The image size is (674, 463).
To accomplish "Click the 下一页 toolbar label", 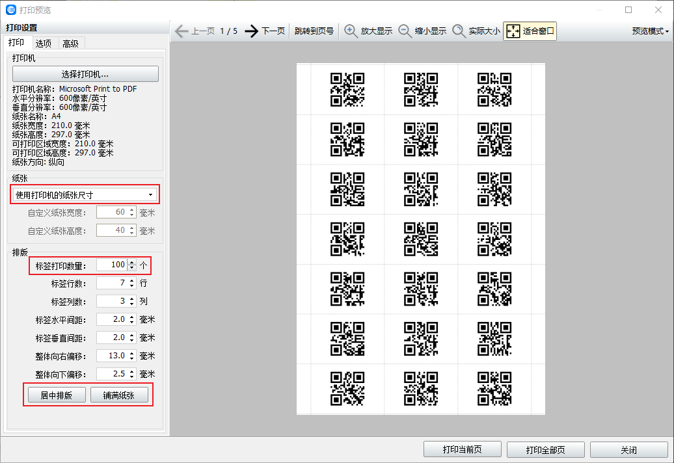I will point(273,31).
